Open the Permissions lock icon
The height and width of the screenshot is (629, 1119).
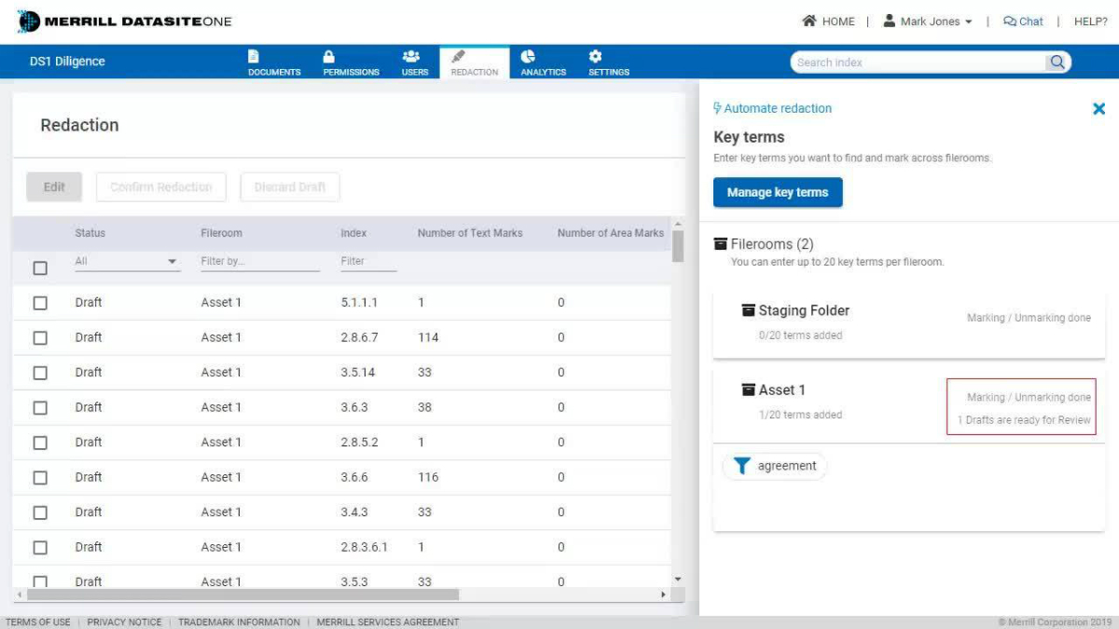[x=329, y=57]
